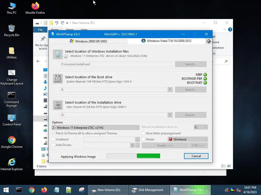This screenshot has height=195, width=261.
Task: Open the Mount Installation drive letter dropdown
Action: 201,127
